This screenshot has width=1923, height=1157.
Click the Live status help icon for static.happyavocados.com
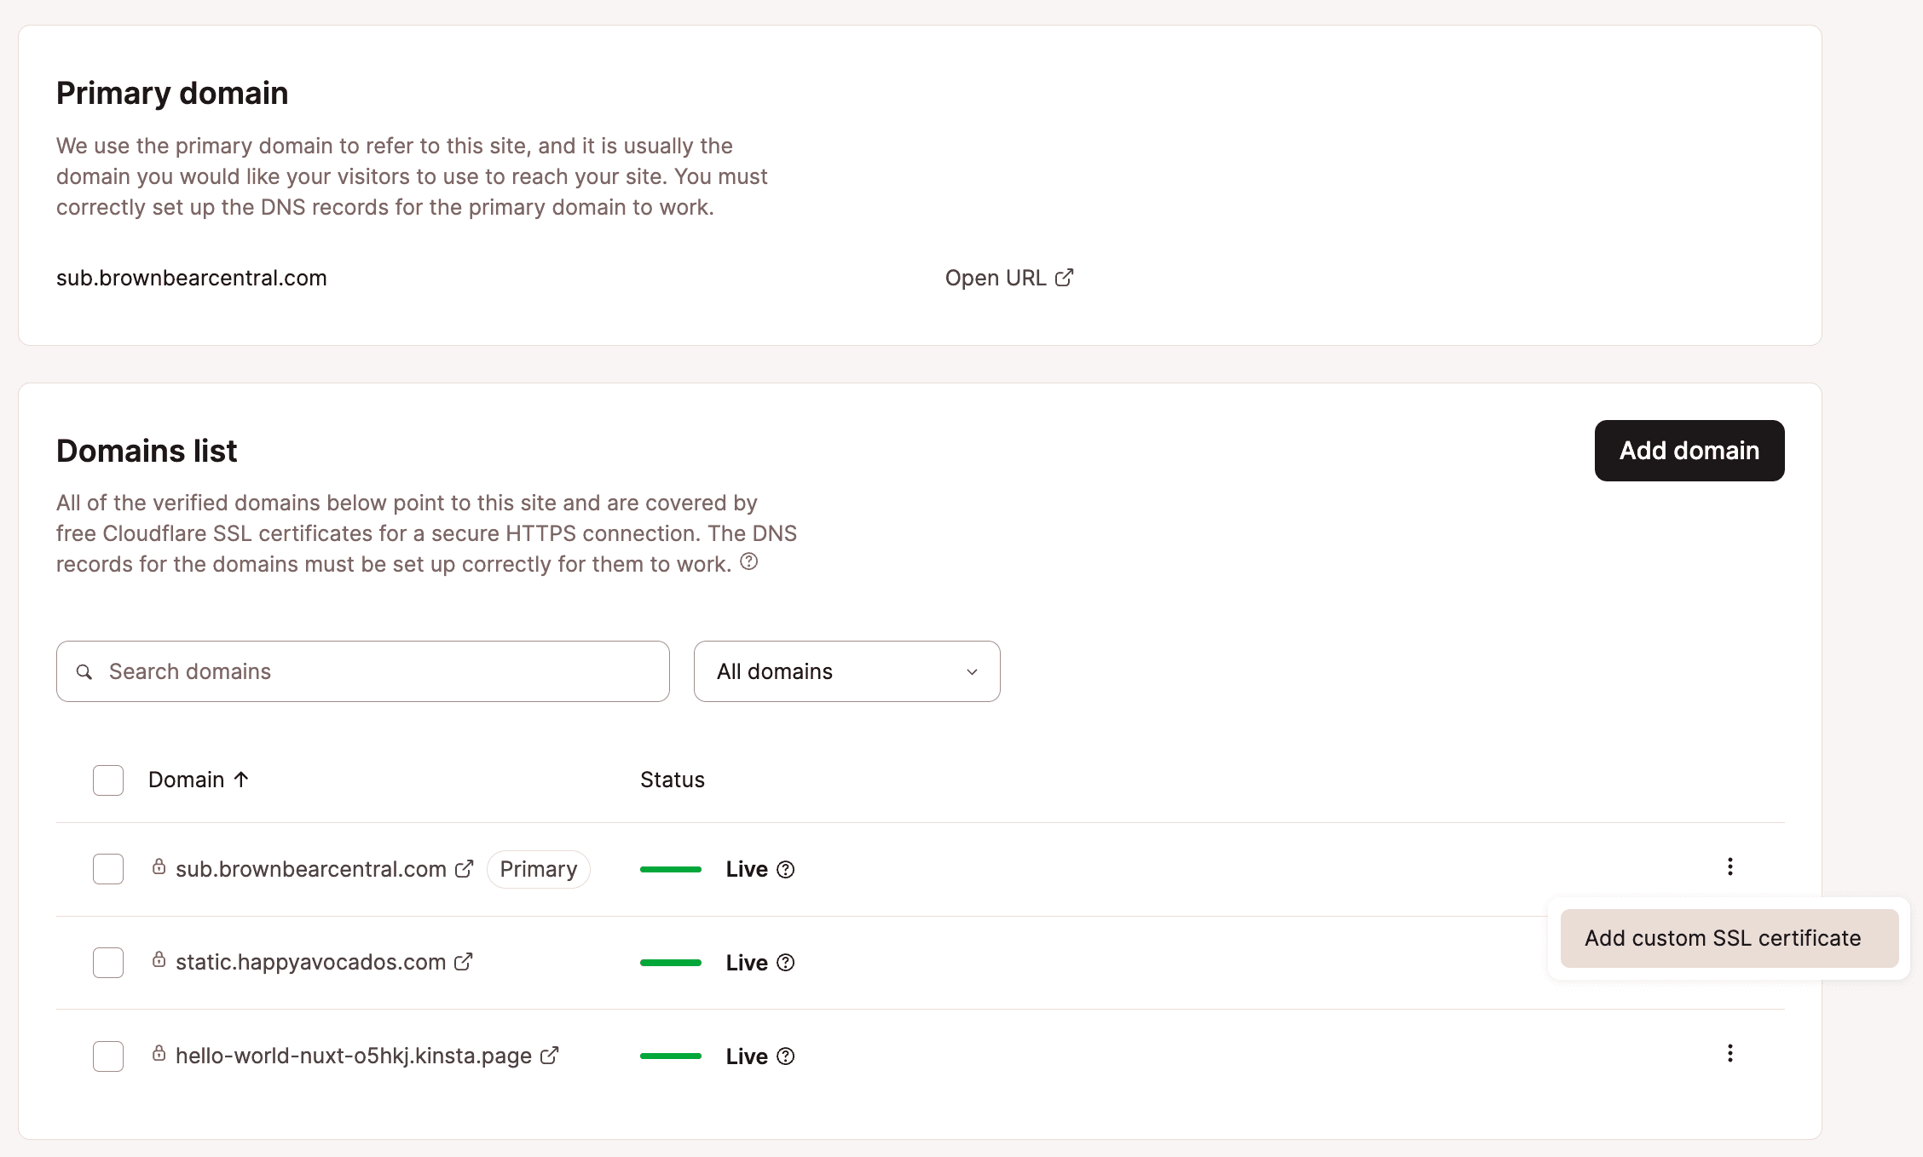785,963
